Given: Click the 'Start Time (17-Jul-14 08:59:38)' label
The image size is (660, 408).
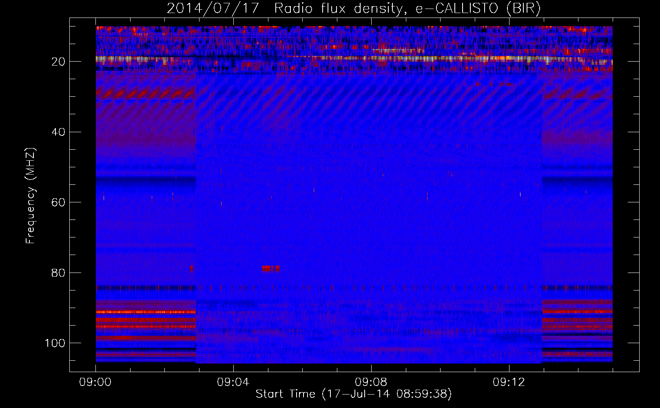Looking at the screenshot, I should pyautogui.click(x=354, y=394).
